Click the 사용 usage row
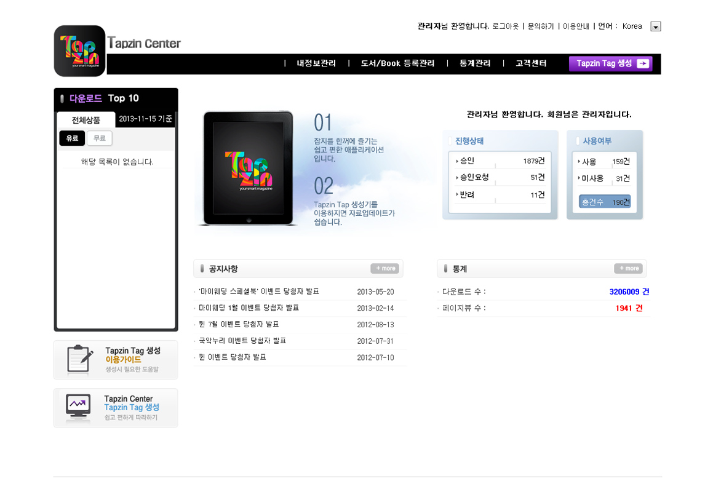 click(x=604, y=162)
